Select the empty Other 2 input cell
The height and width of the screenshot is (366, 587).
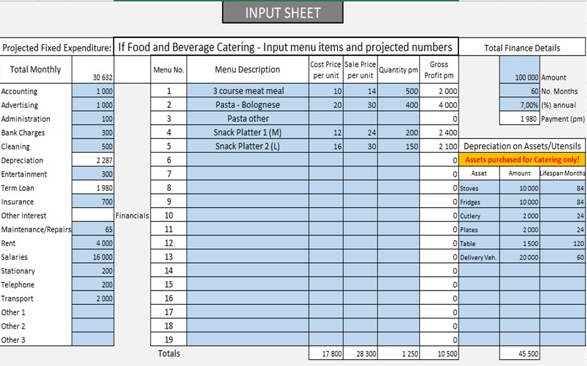(x=93, y=326)
